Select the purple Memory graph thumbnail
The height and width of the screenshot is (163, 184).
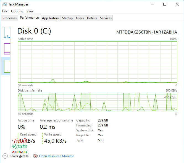point(7,49)
